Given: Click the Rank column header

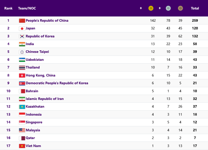Looking at the screenshot, I should click(8, 8).
